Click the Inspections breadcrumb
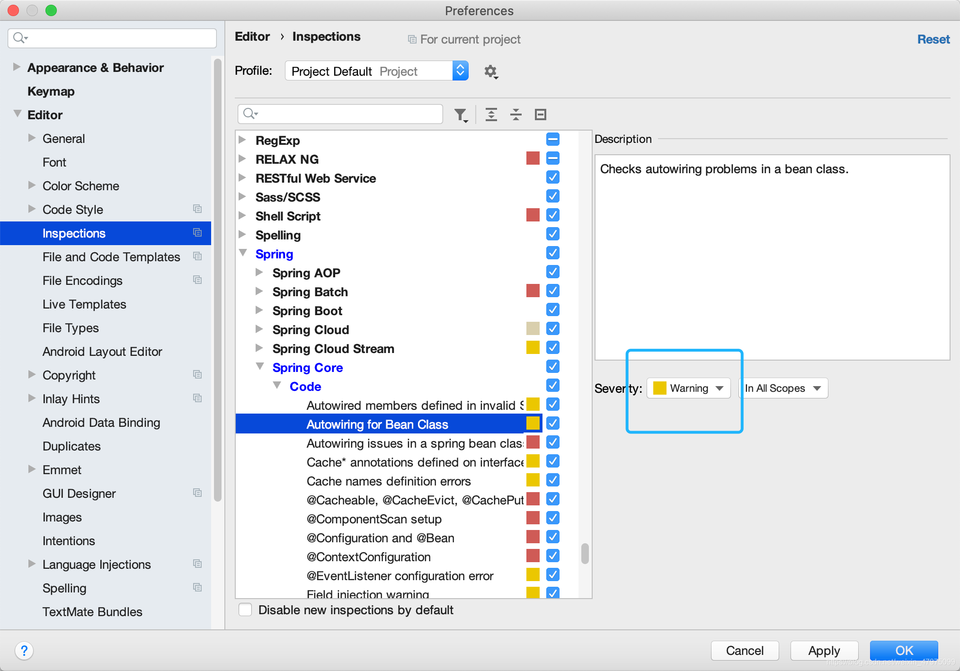The width and height of the screenshot is (960, 671). coord(326,37)
